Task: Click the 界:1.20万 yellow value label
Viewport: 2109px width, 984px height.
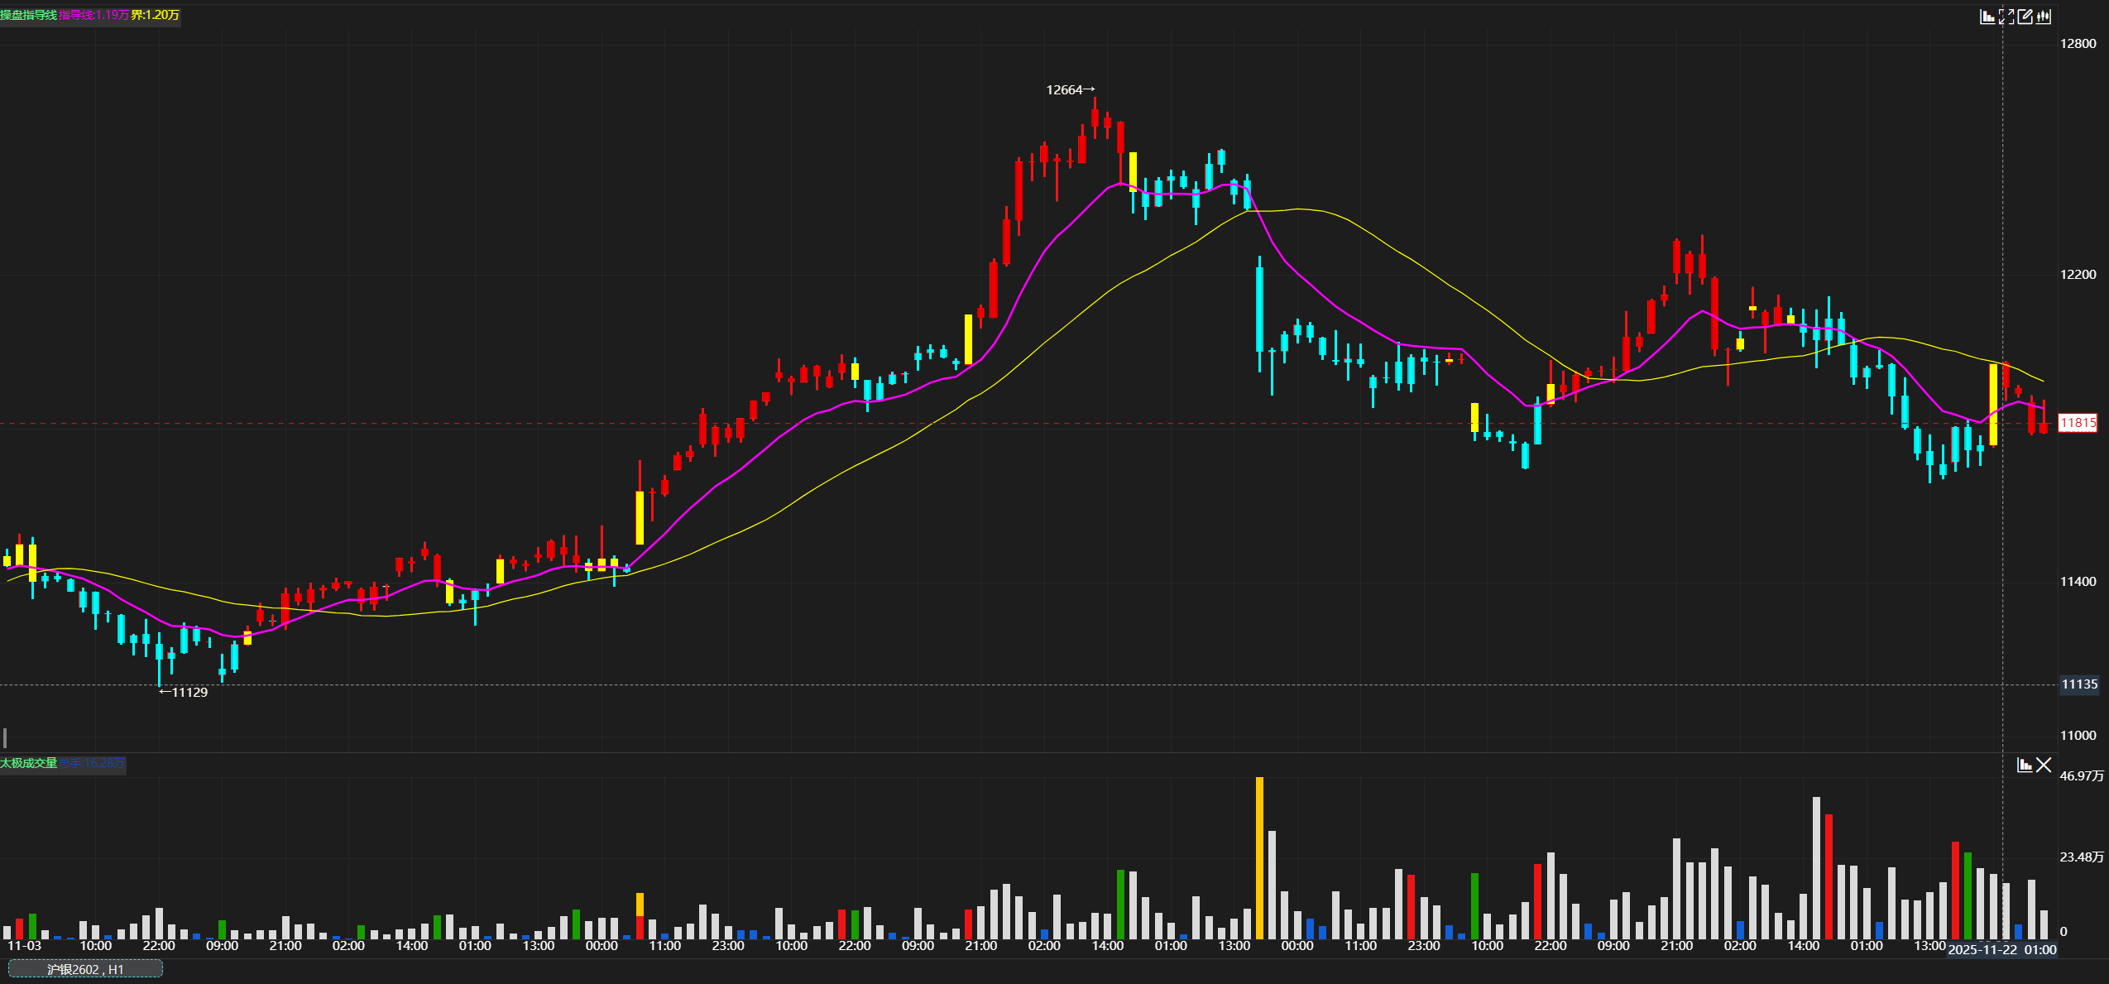Action: [x=155, y=15]
